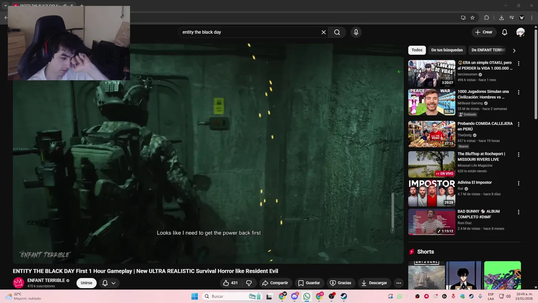The width and height of the screenshot is (538, 303).
Task: Click Unirse to join the channel
Action: (86, 283)
